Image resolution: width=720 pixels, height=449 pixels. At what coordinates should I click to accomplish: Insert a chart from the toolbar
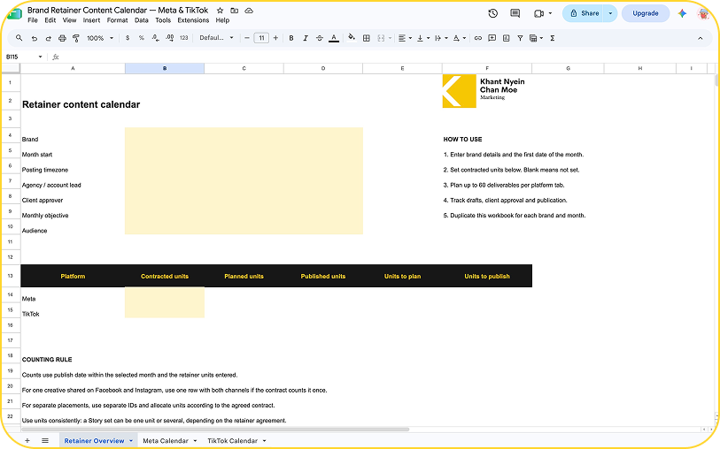tap(506, 38)
